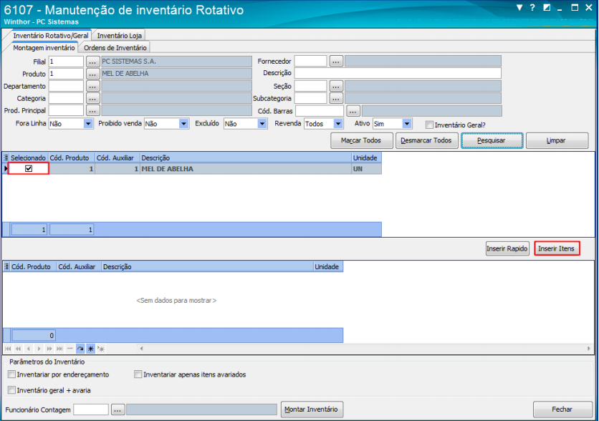Open the Produto lookup ellipsis button

point(93,74)
